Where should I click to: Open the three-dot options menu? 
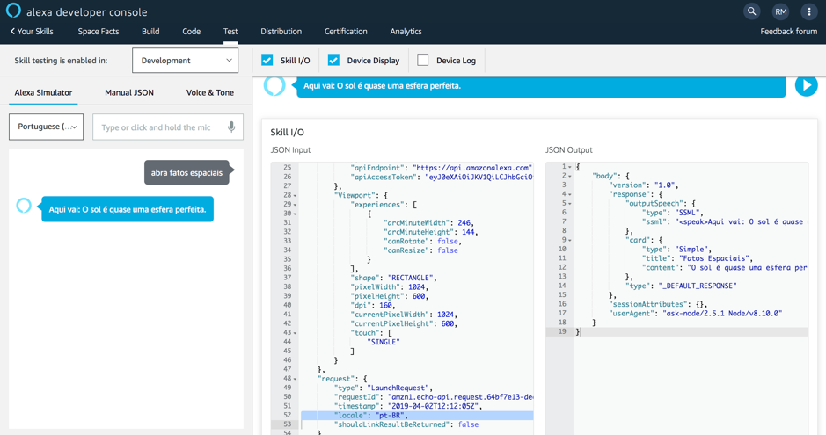[808, 11]
